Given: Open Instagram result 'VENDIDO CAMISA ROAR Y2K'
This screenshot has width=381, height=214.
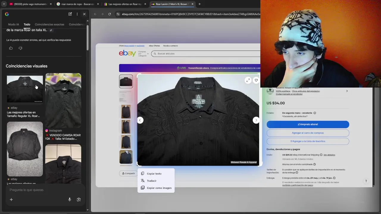Looking at the screenshot, I should point(63,106).
